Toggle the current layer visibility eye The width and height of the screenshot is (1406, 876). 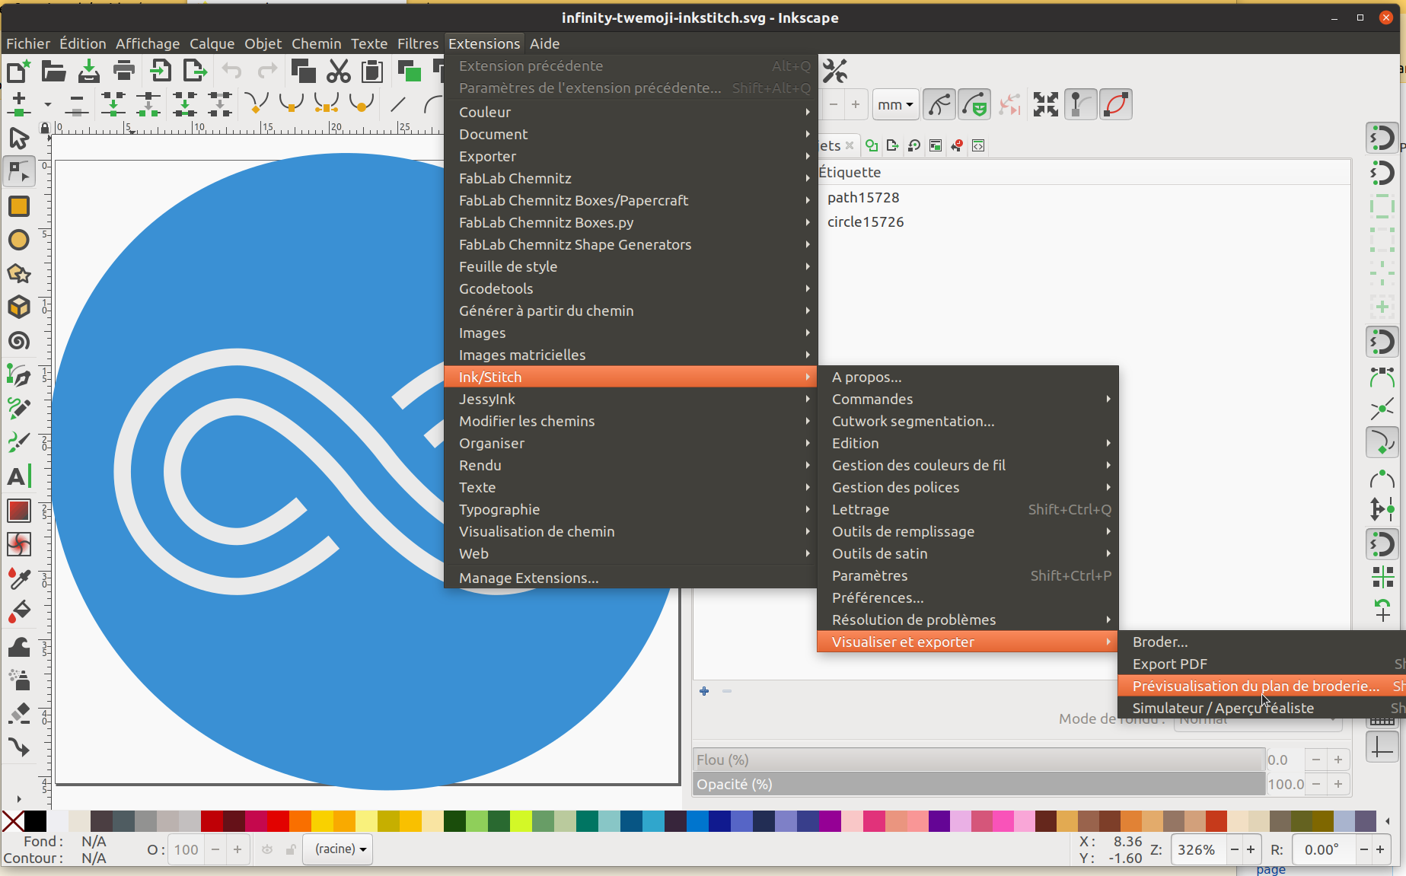coord(267,849)
